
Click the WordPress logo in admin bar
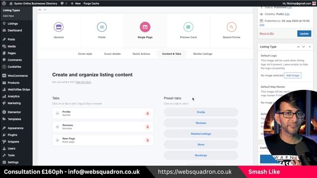[x=4, y=3]
